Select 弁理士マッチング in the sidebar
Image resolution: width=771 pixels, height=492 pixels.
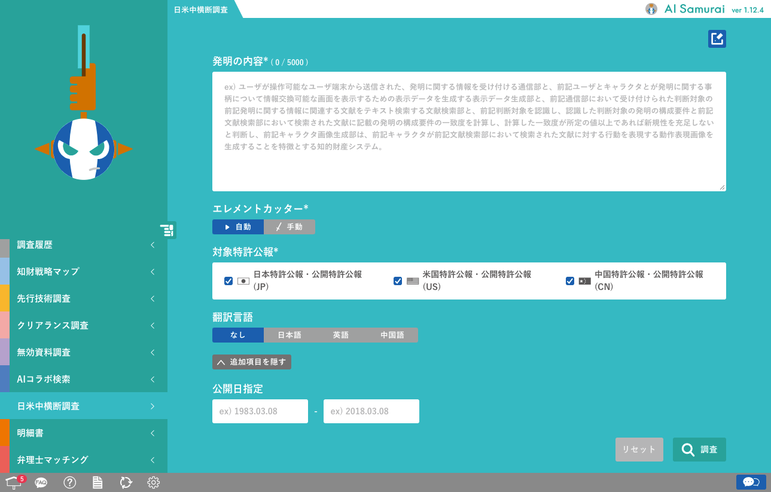pos(84,460)
